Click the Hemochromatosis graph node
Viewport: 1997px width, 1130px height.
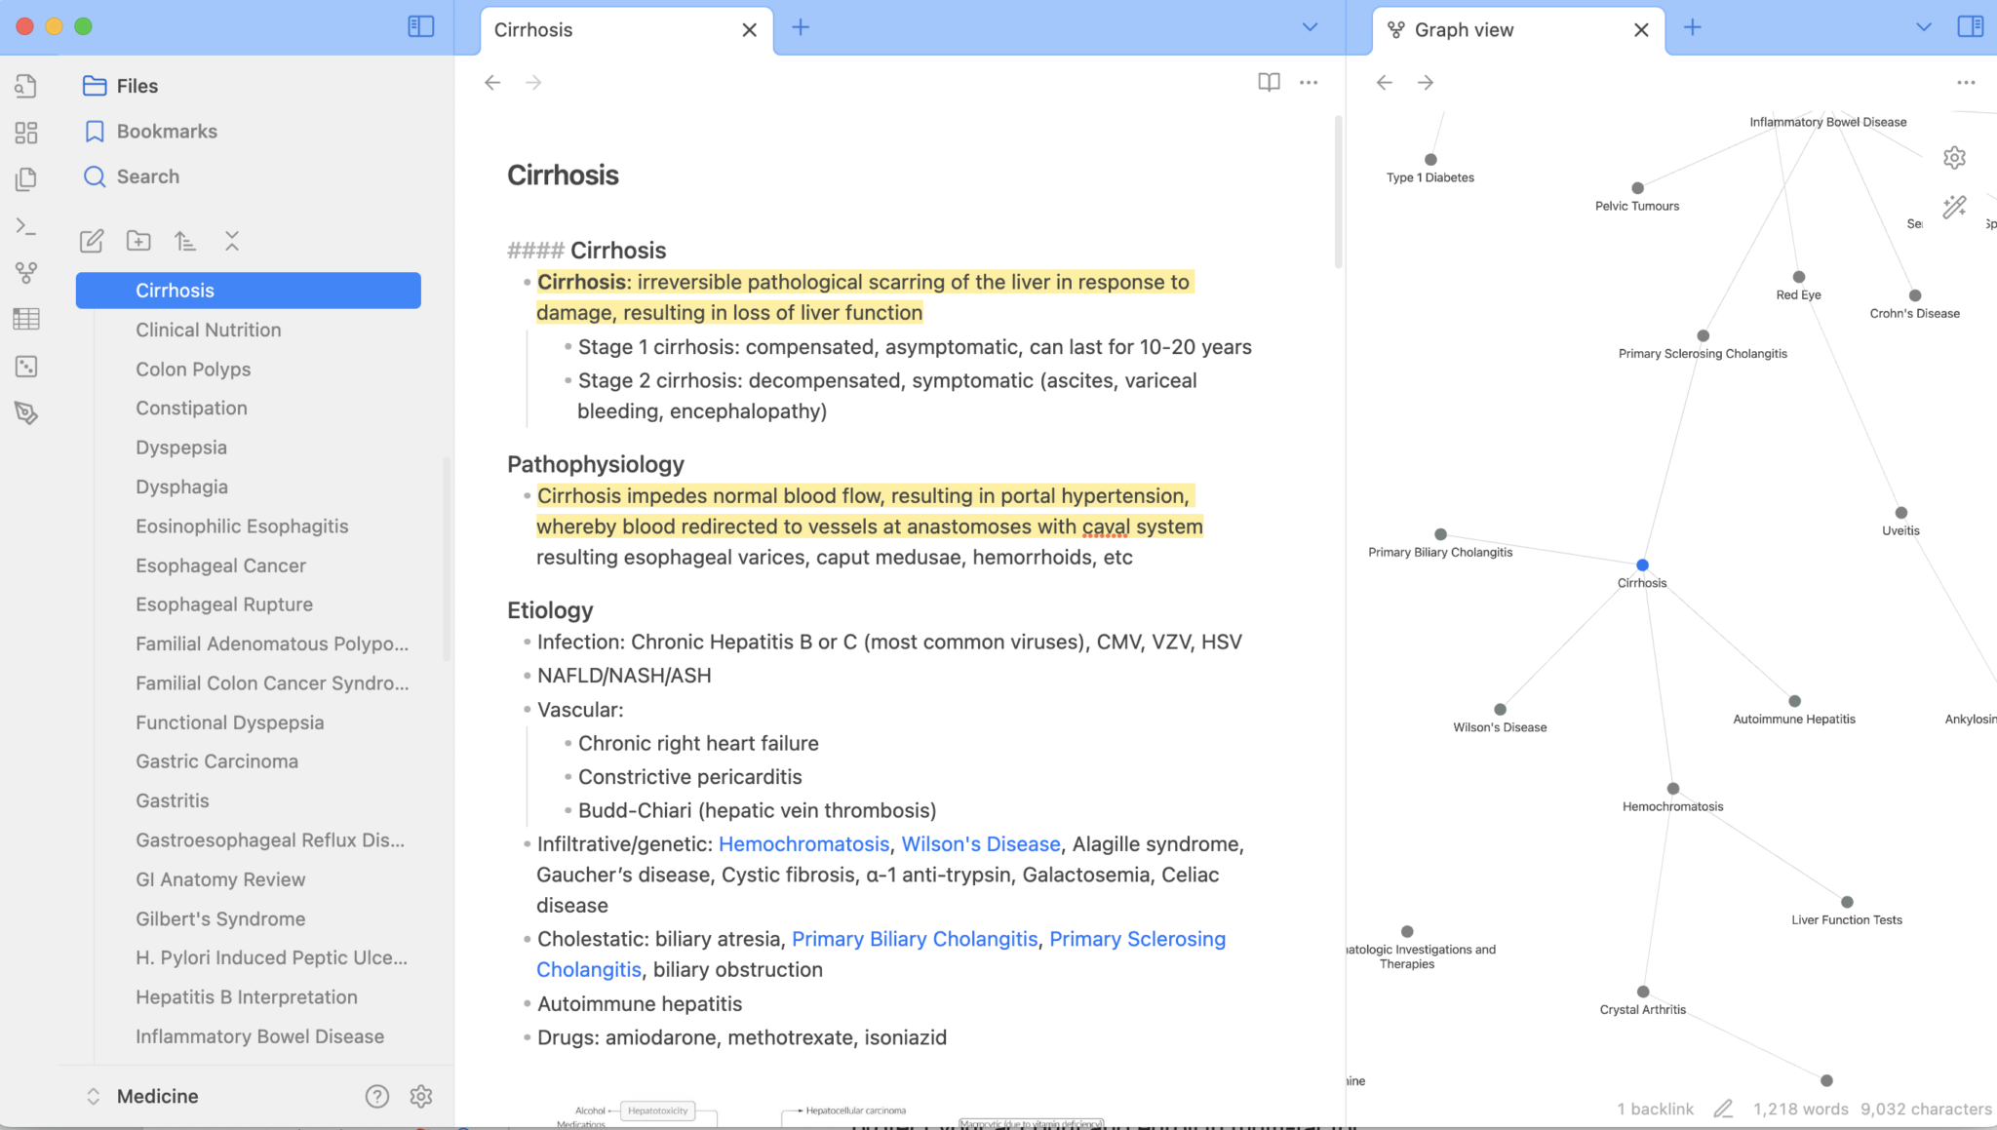coord(1673,789)
